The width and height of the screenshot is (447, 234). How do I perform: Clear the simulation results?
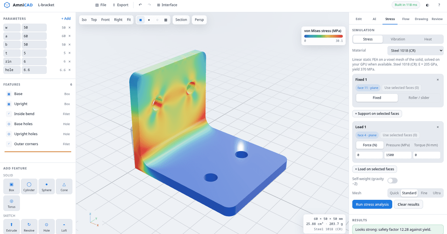coord(408,204)
